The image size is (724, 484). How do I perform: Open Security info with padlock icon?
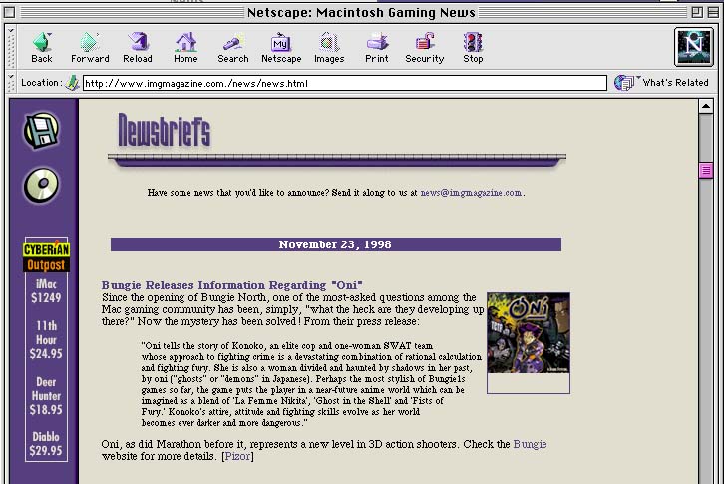pyautogui.click(x=424, y=47)
